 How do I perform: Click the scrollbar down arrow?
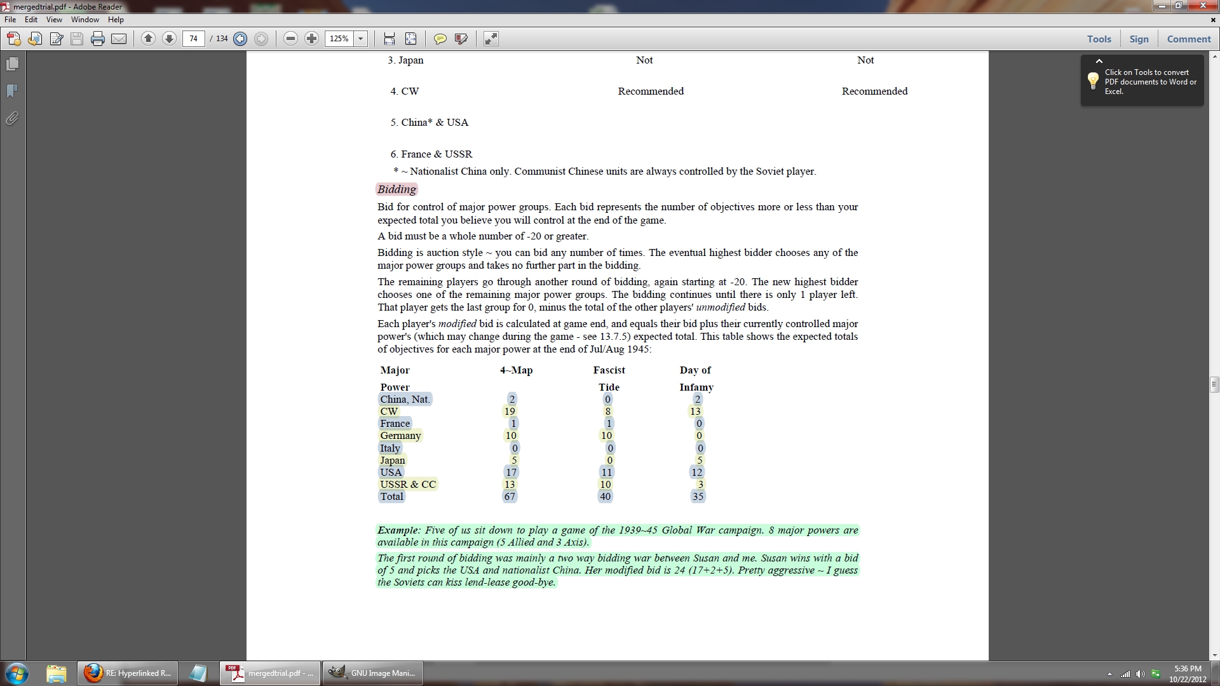click(x=1214, y=656)
